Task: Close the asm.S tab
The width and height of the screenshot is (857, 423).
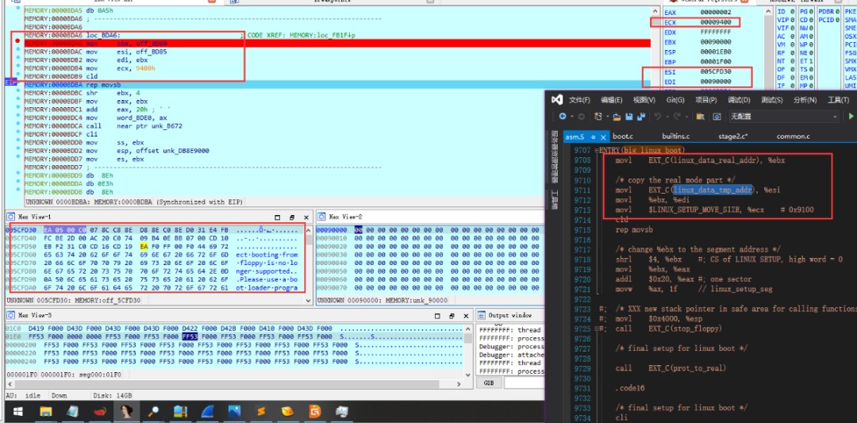Action: point(603,137)
